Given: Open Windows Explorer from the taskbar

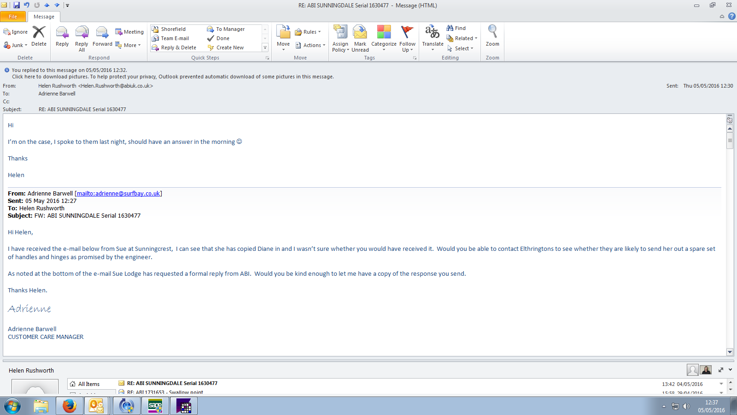Looking at the screenshot, I should click(41, 406).
